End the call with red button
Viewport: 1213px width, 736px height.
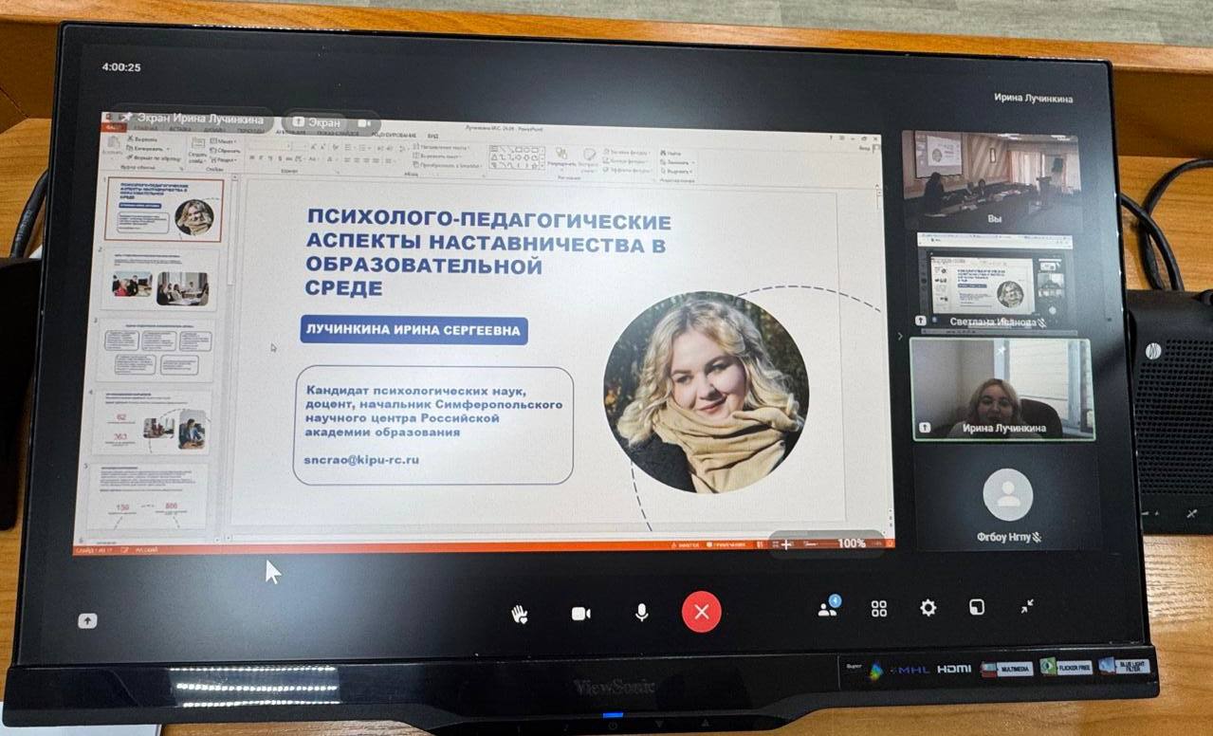701,612
